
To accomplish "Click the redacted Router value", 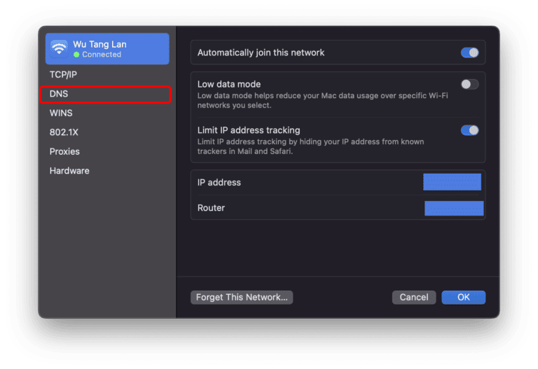I will (454, 208).
